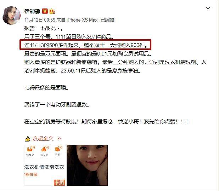Click the 长图 badge on thumbnail
Screen dimensions: 219x191
[60, 183]
